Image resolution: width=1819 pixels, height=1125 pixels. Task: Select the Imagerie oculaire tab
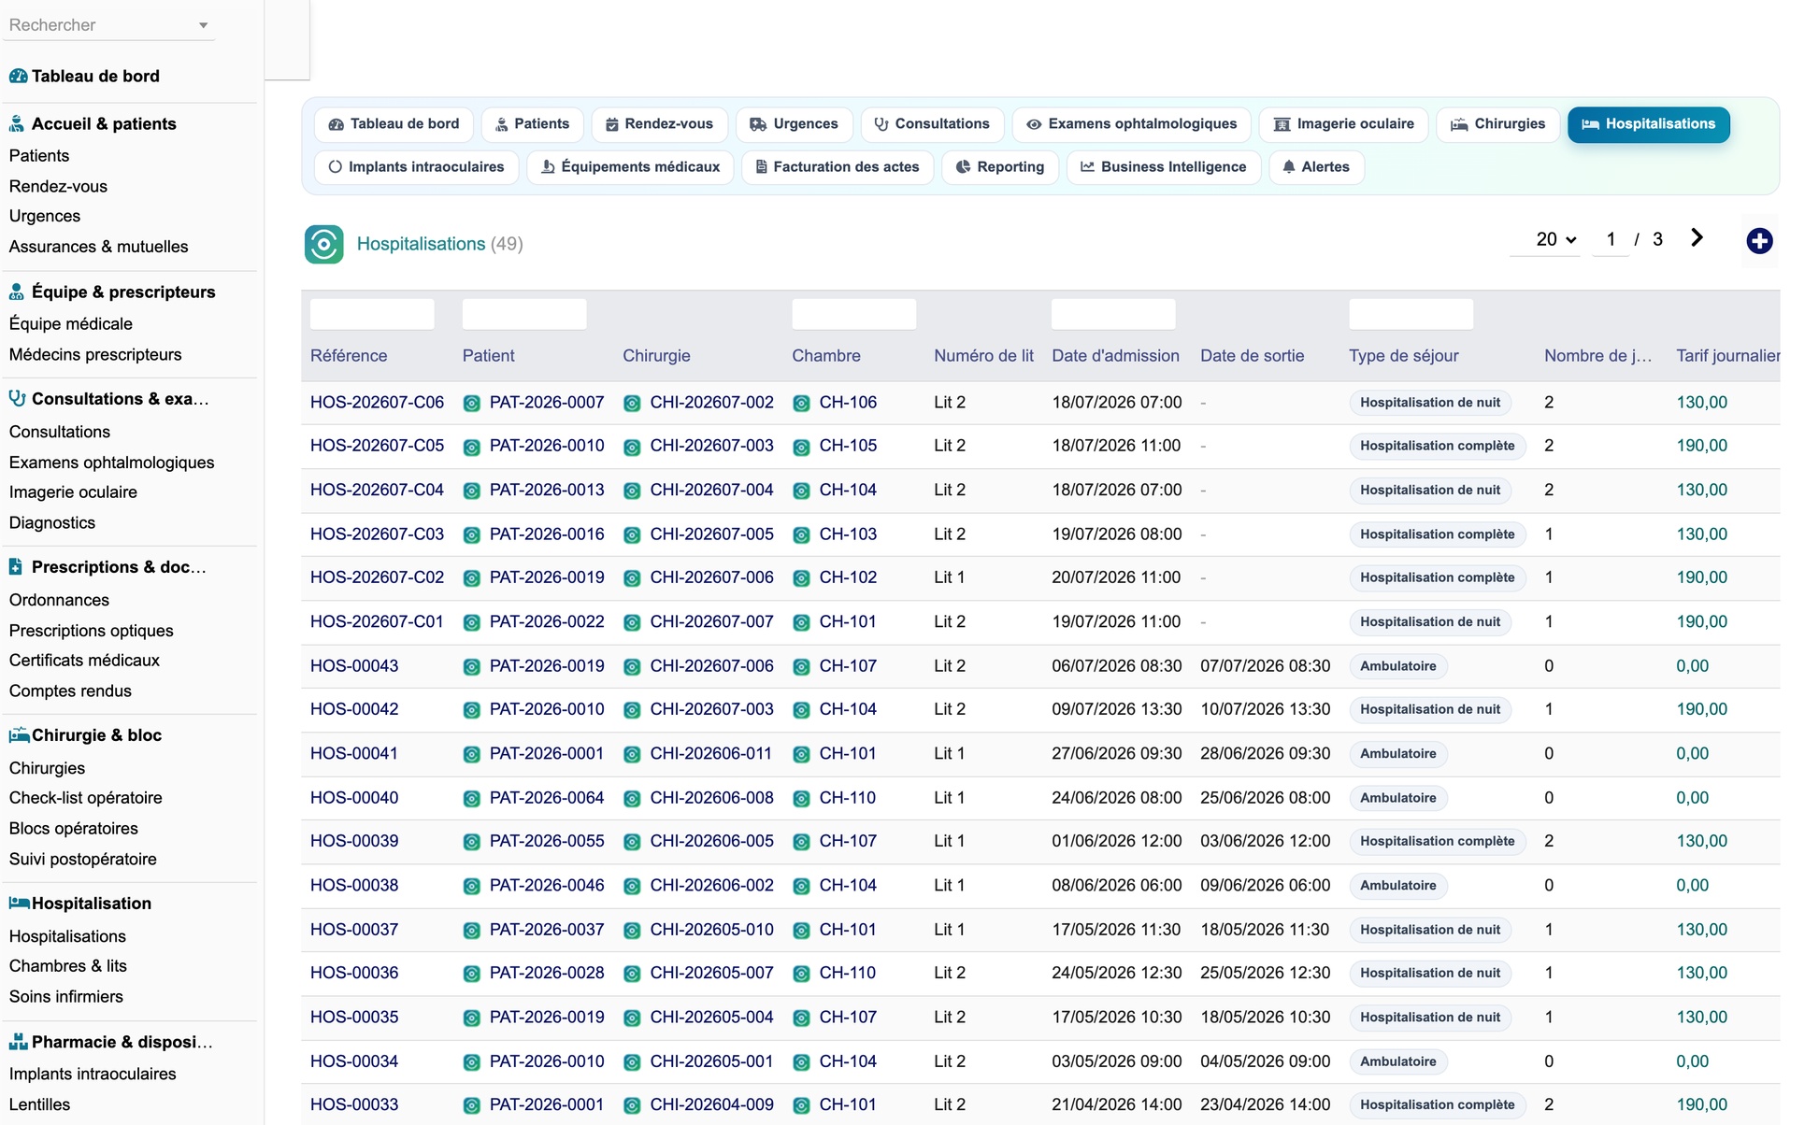click(x=1343, y=124)
